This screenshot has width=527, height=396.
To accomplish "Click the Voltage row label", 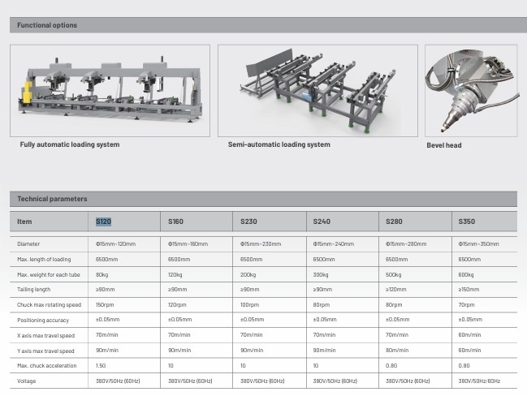I will click(x=27, y=381).
